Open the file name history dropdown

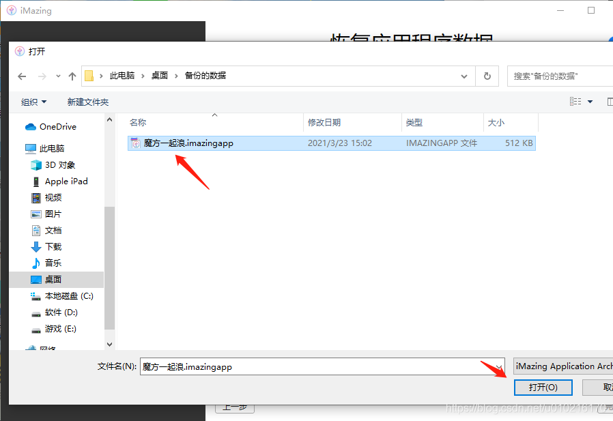(x=499, y=366)
